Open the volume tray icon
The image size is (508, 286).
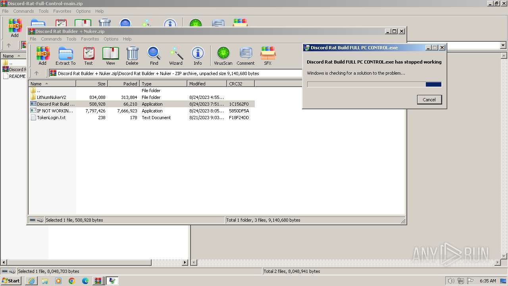point(451,281)
